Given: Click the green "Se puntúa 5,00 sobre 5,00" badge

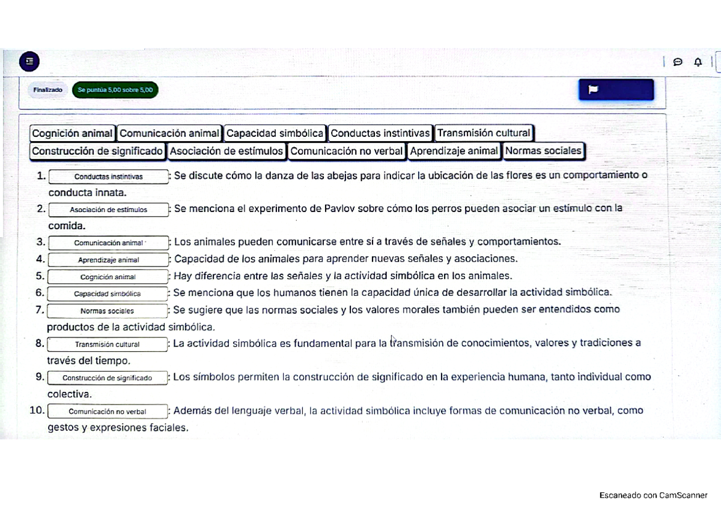Looking at the screenshot, I should 114,89.
